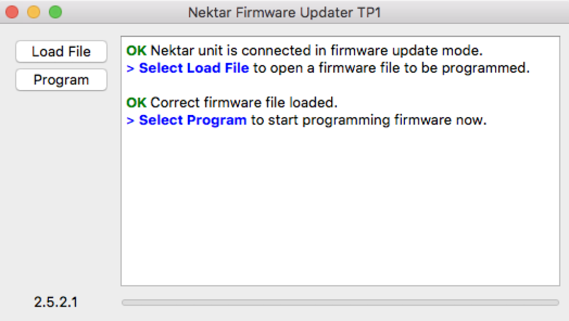This screenshot has height=321, width=569.
Task: Click 'to start programming firmware now' text
Action: click(369, 120)
